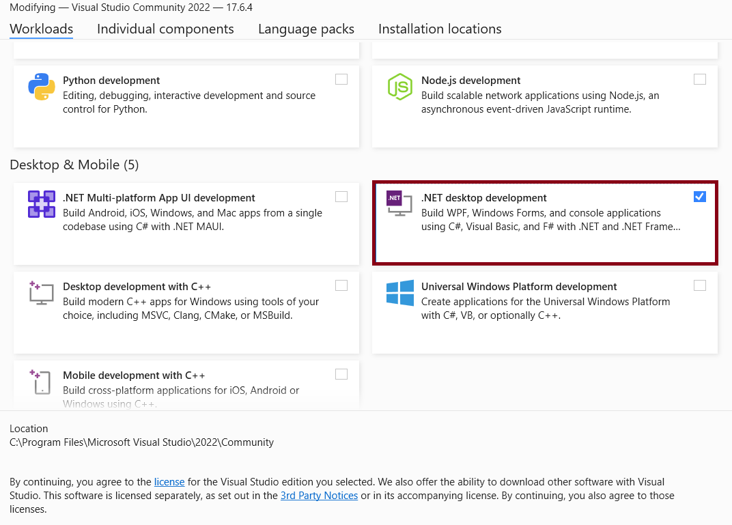Click the Mobile development with C++ icon
The height and width of the screenshot is (525, 732).
click(41, 382)
